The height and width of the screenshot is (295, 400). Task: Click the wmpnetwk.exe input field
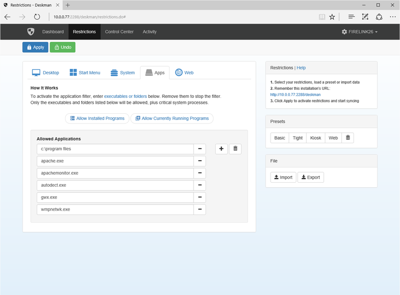click(x=115, y=210)
